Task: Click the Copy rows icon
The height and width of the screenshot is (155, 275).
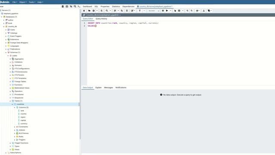Action: 115,11
